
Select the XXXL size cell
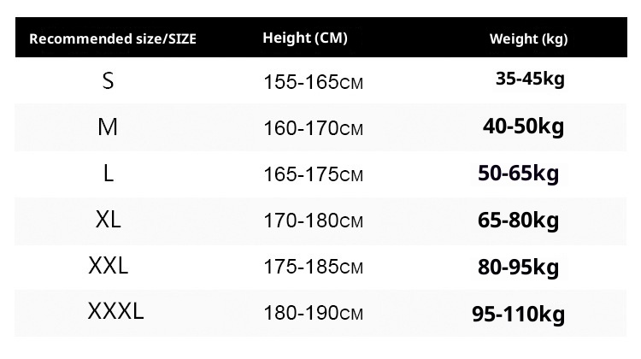115,311
